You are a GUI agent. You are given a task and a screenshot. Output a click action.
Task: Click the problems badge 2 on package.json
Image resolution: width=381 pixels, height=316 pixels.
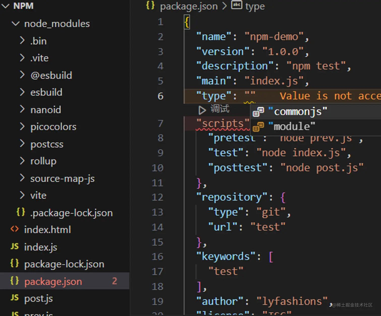click(115, 281)
